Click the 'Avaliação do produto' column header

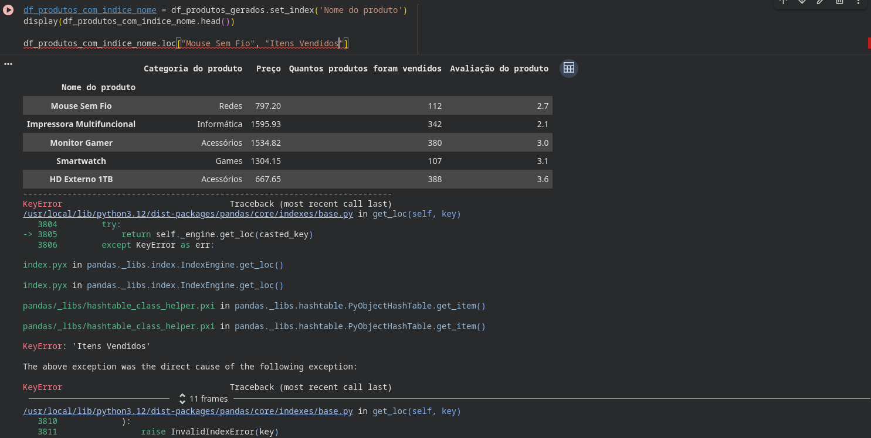499,69
